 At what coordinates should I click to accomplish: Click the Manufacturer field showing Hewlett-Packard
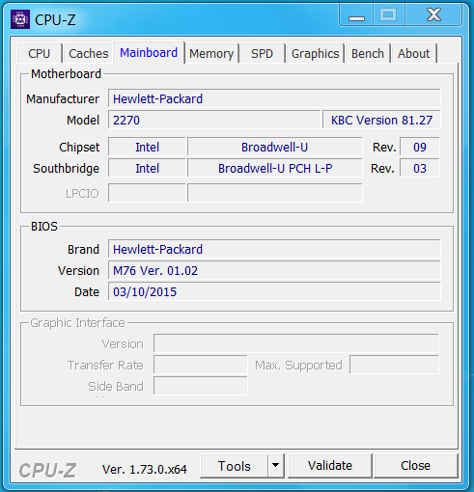(274, 98)
